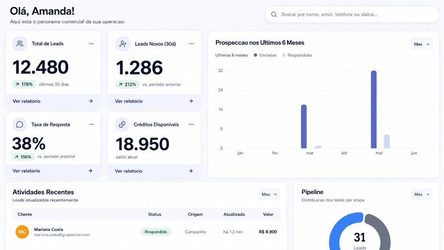
Task: Click the 31 Leads center label
Action: pos(359,240)
